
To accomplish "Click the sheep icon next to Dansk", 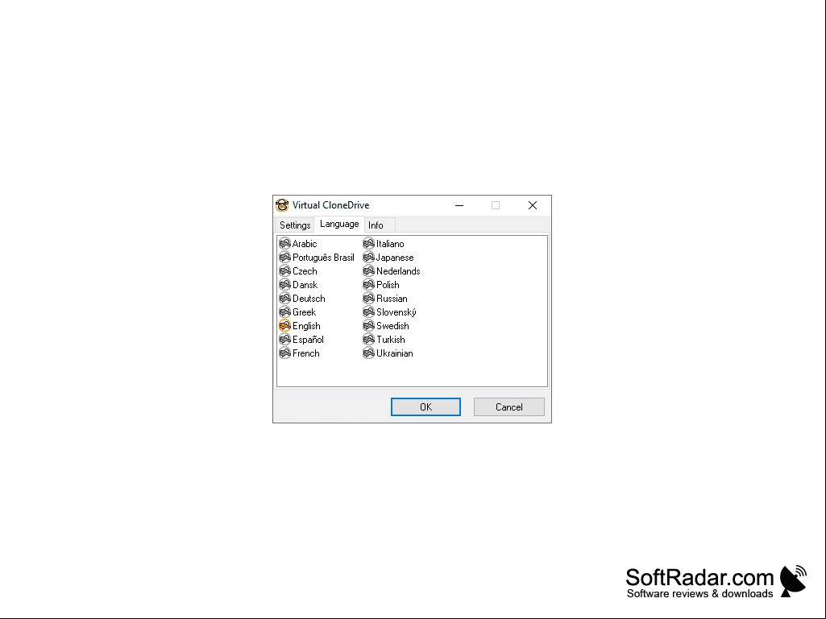I will coord(285,284).
